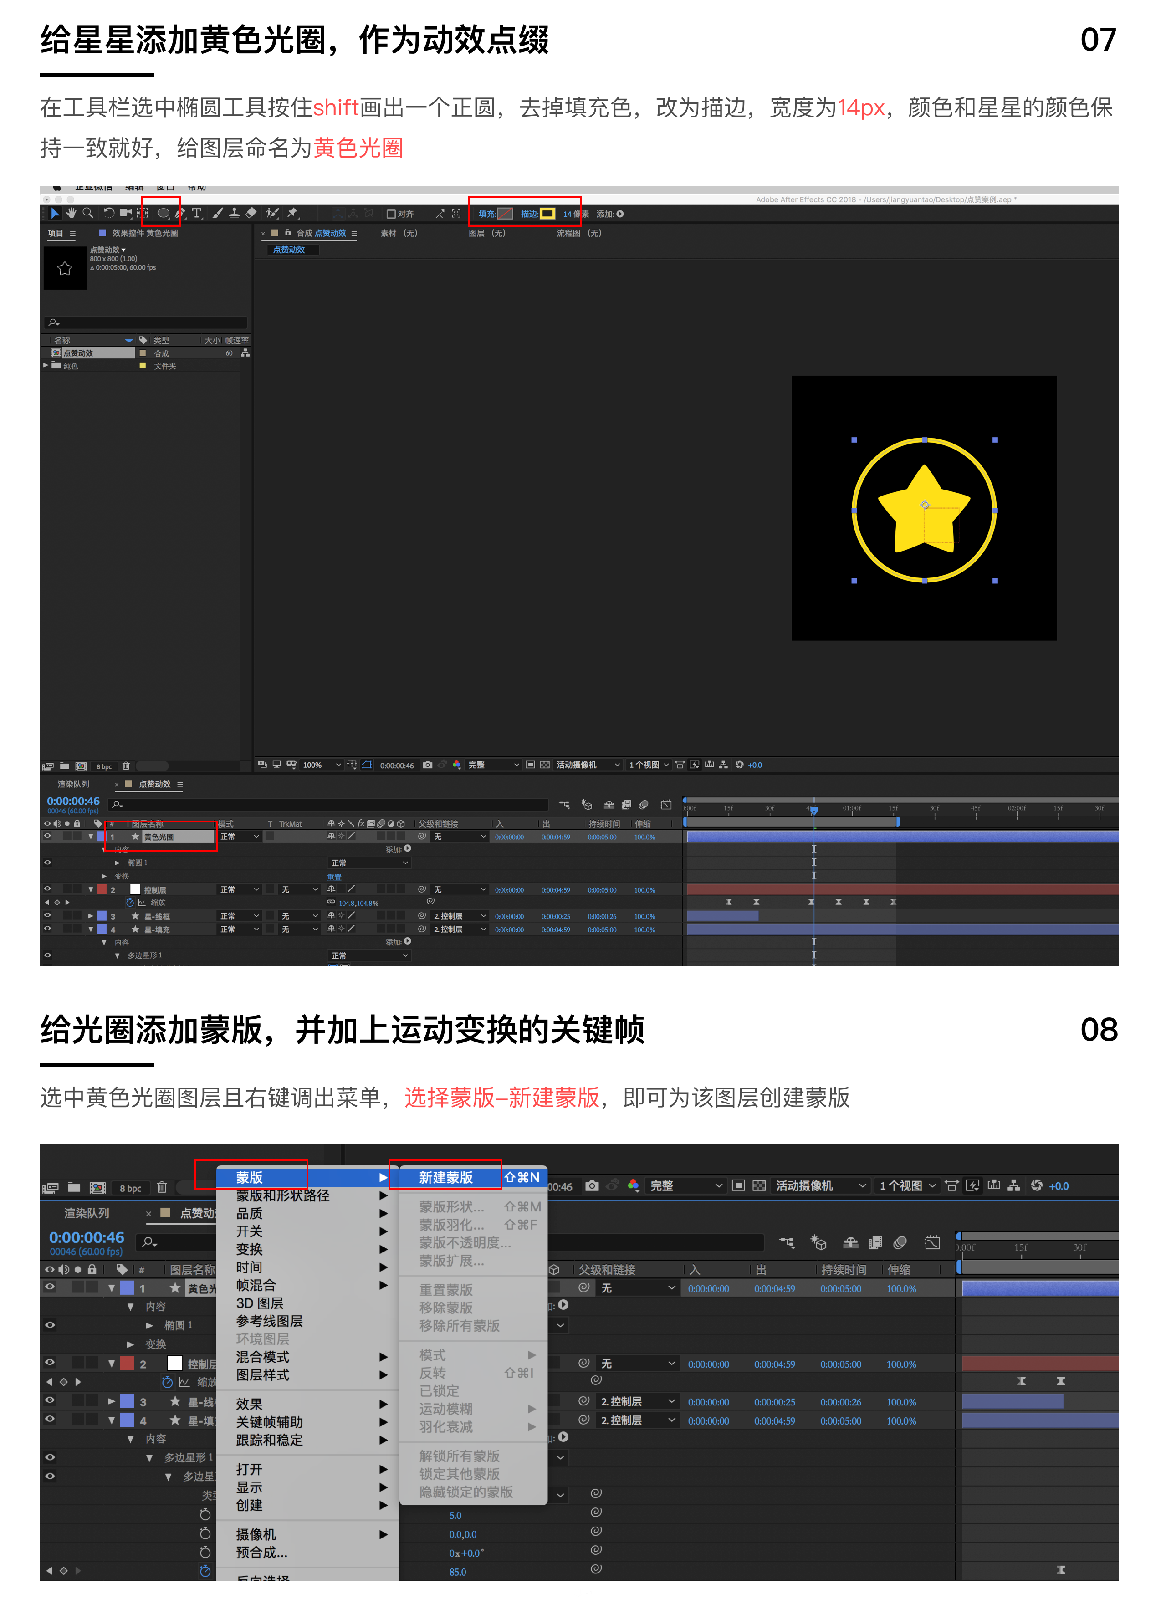1166x1599 pixels.
Task: Toggle visibility of 控制层 layer
Action: (x=47, y=889)
